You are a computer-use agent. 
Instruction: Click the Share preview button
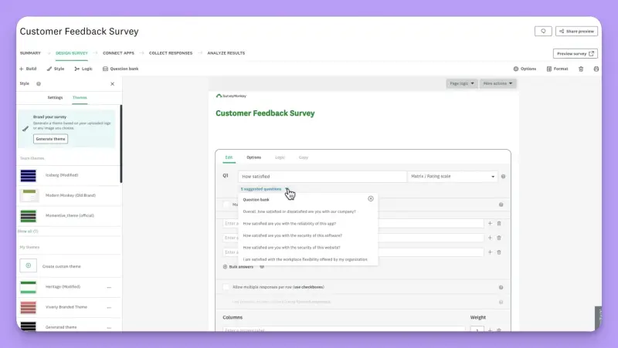[x=576, y=31]
